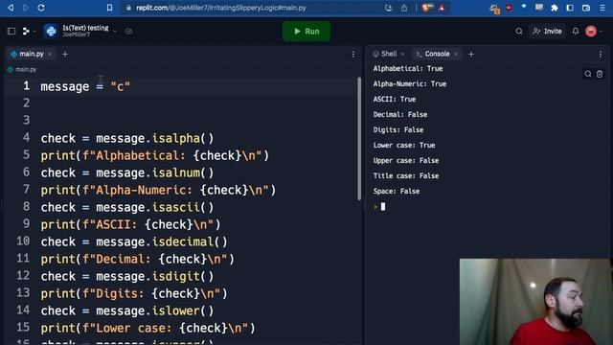Screen dimensions: 613x345
Task: Open the browser extensions puzzle icon
Action: (x=555, y=8)
